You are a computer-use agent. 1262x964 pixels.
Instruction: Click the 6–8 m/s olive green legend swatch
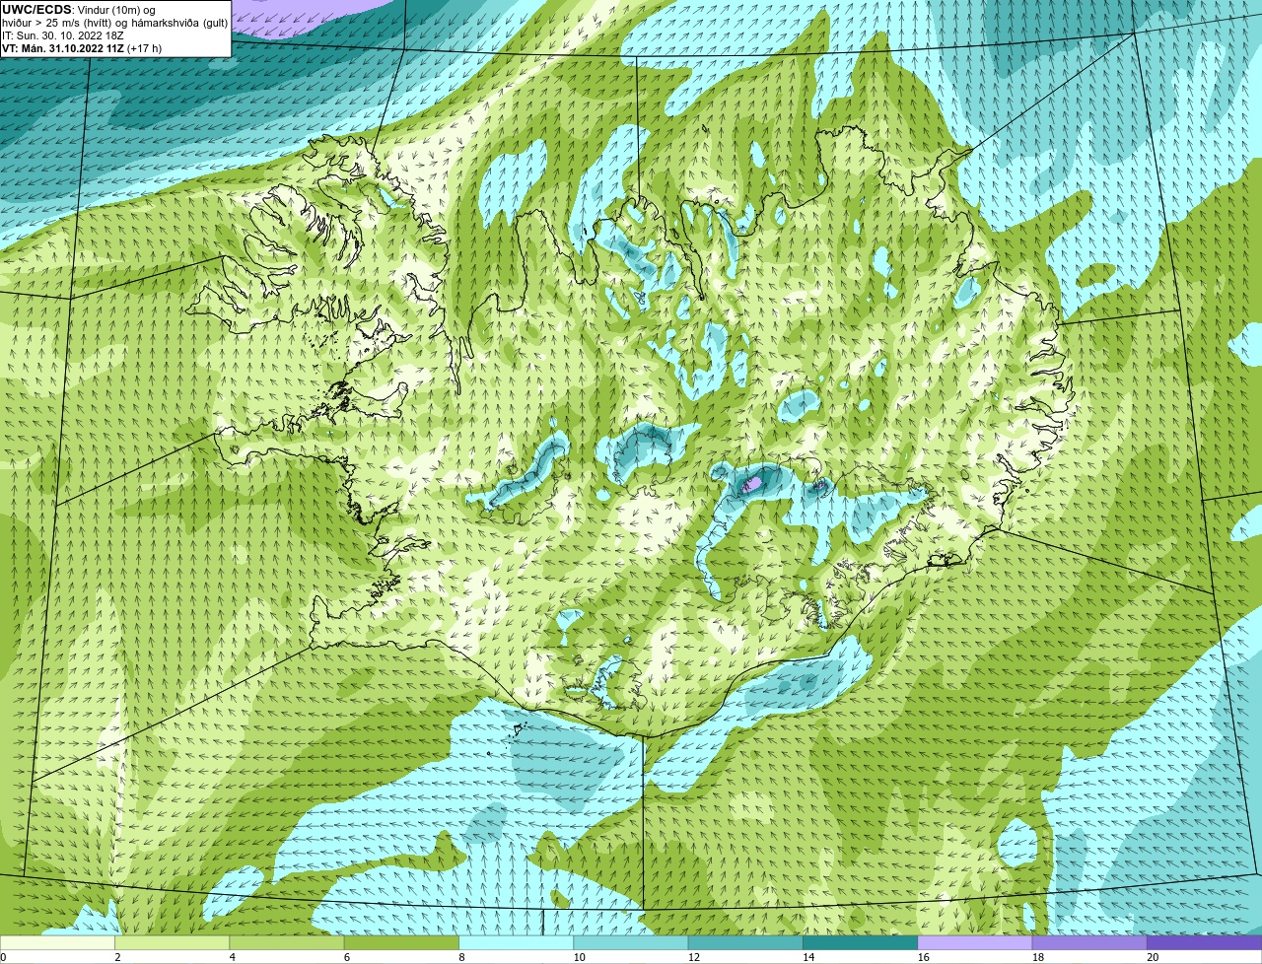(402, 942)
